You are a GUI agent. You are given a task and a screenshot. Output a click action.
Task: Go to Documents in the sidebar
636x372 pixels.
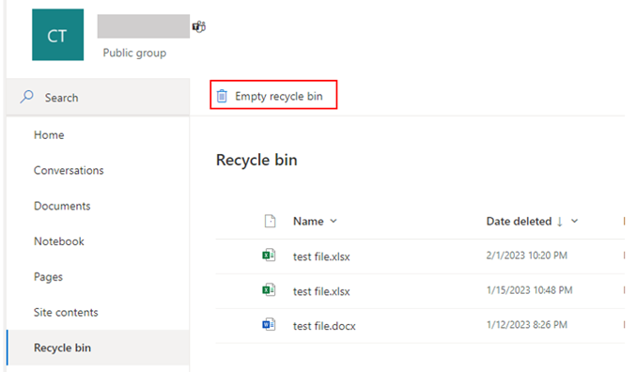(62, 206)
